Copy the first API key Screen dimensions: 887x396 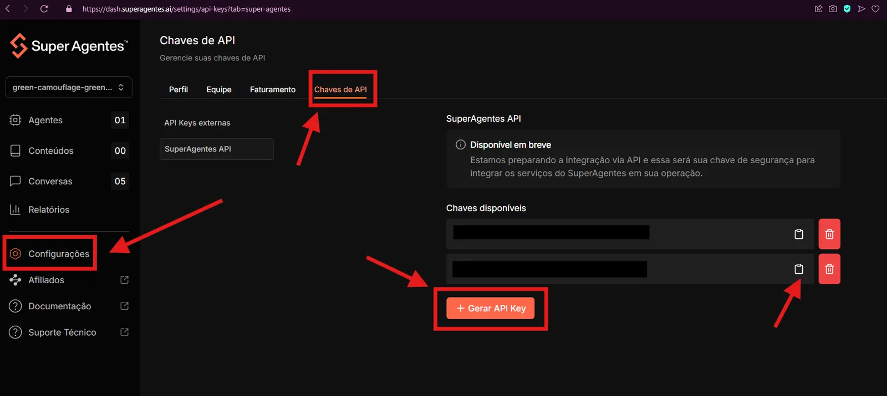point(799,234)
